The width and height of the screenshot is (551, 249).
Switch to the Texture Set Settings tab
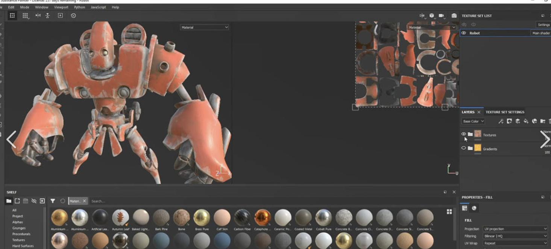pyautogui.click(x=505, y=112)
